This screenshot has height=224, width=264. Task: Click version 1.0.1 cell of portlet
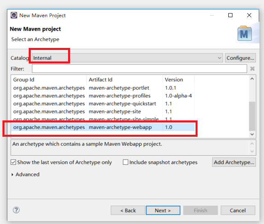click(x=171, y=88)
